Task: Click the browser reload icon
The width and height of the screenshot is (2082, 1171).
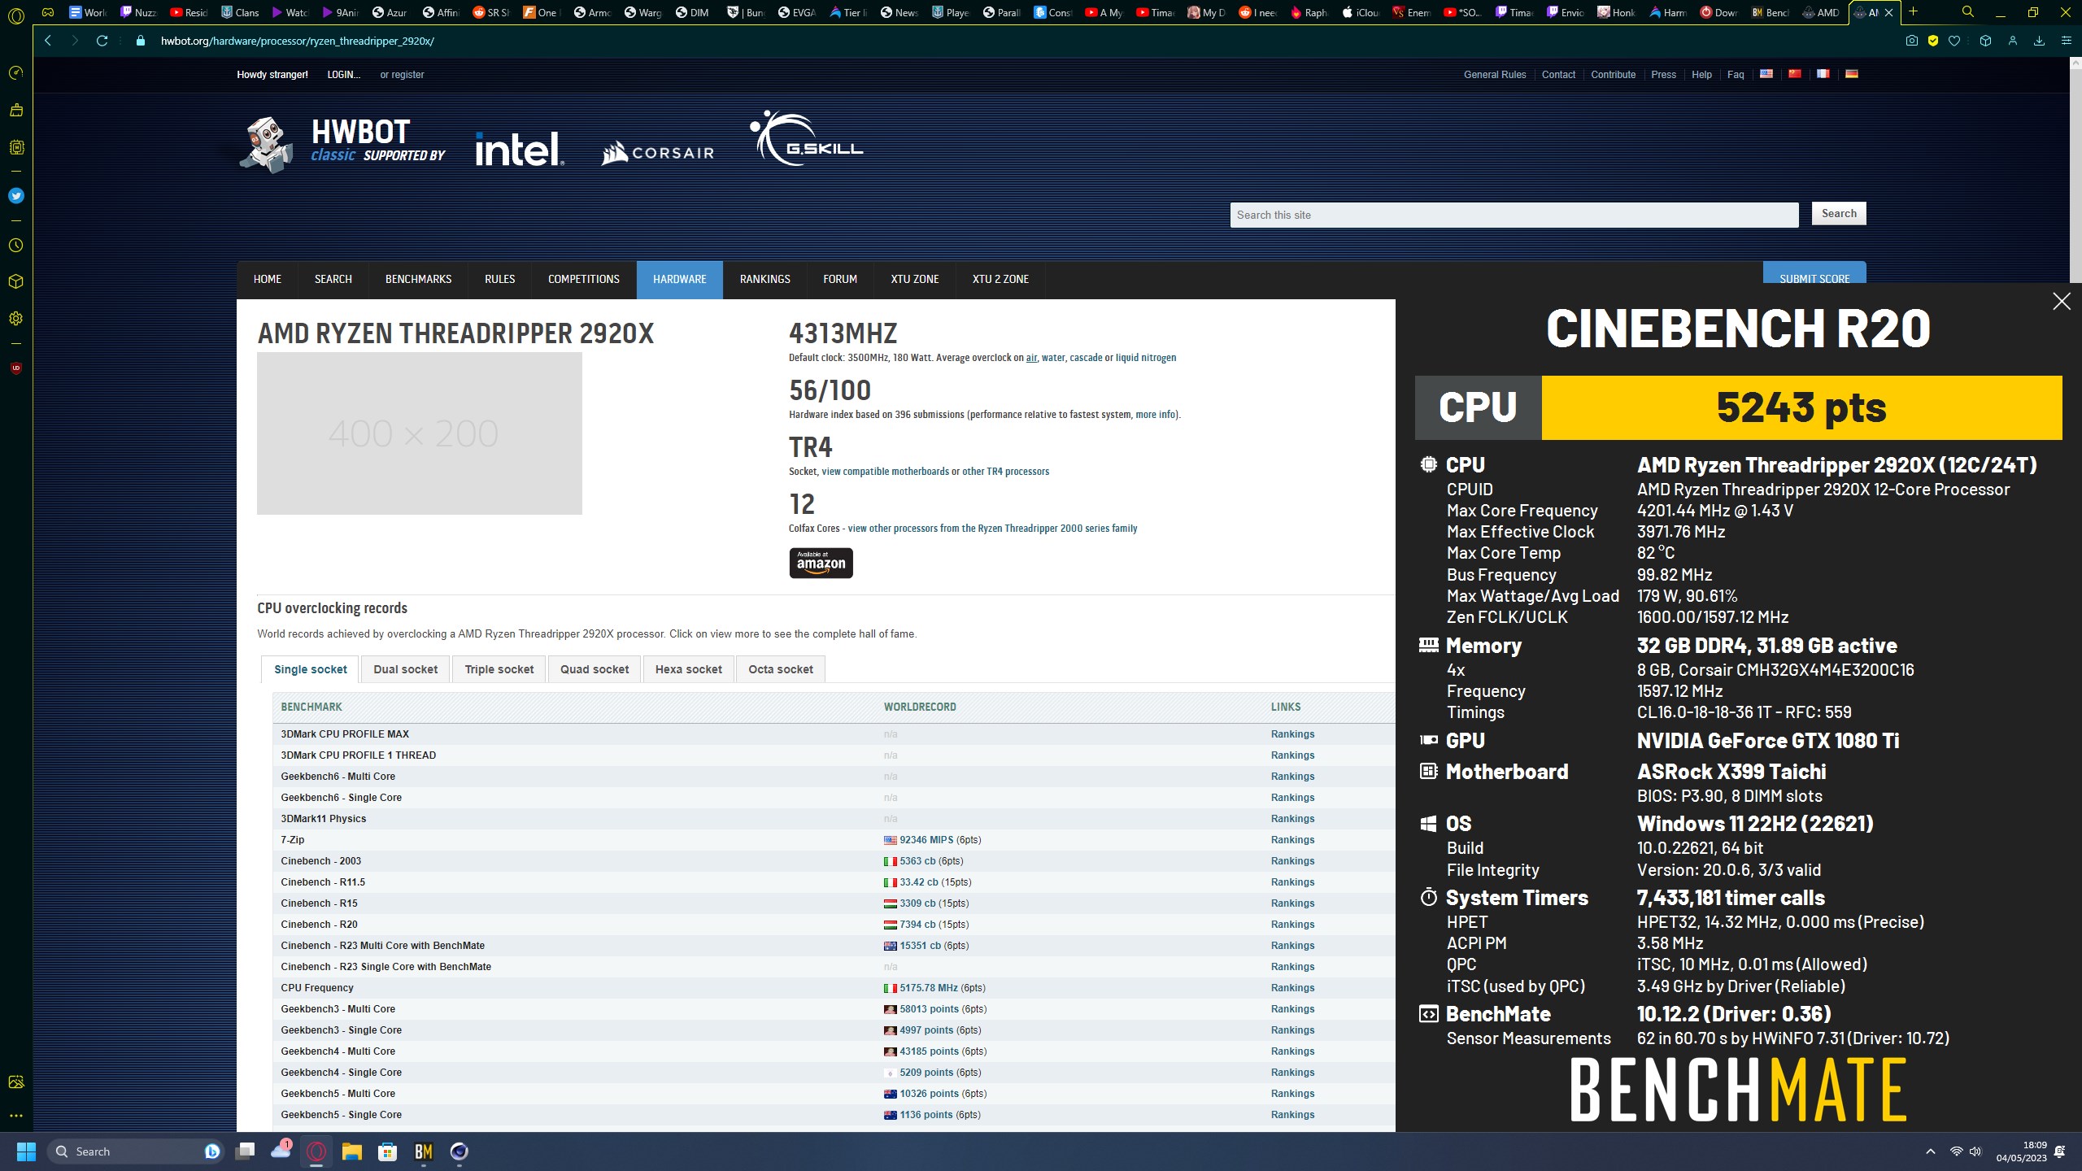Action: 102,41
